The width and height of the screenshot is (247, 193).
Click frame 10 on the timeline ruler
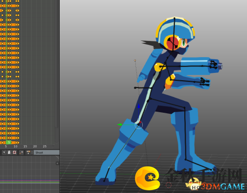pos(15,146)
